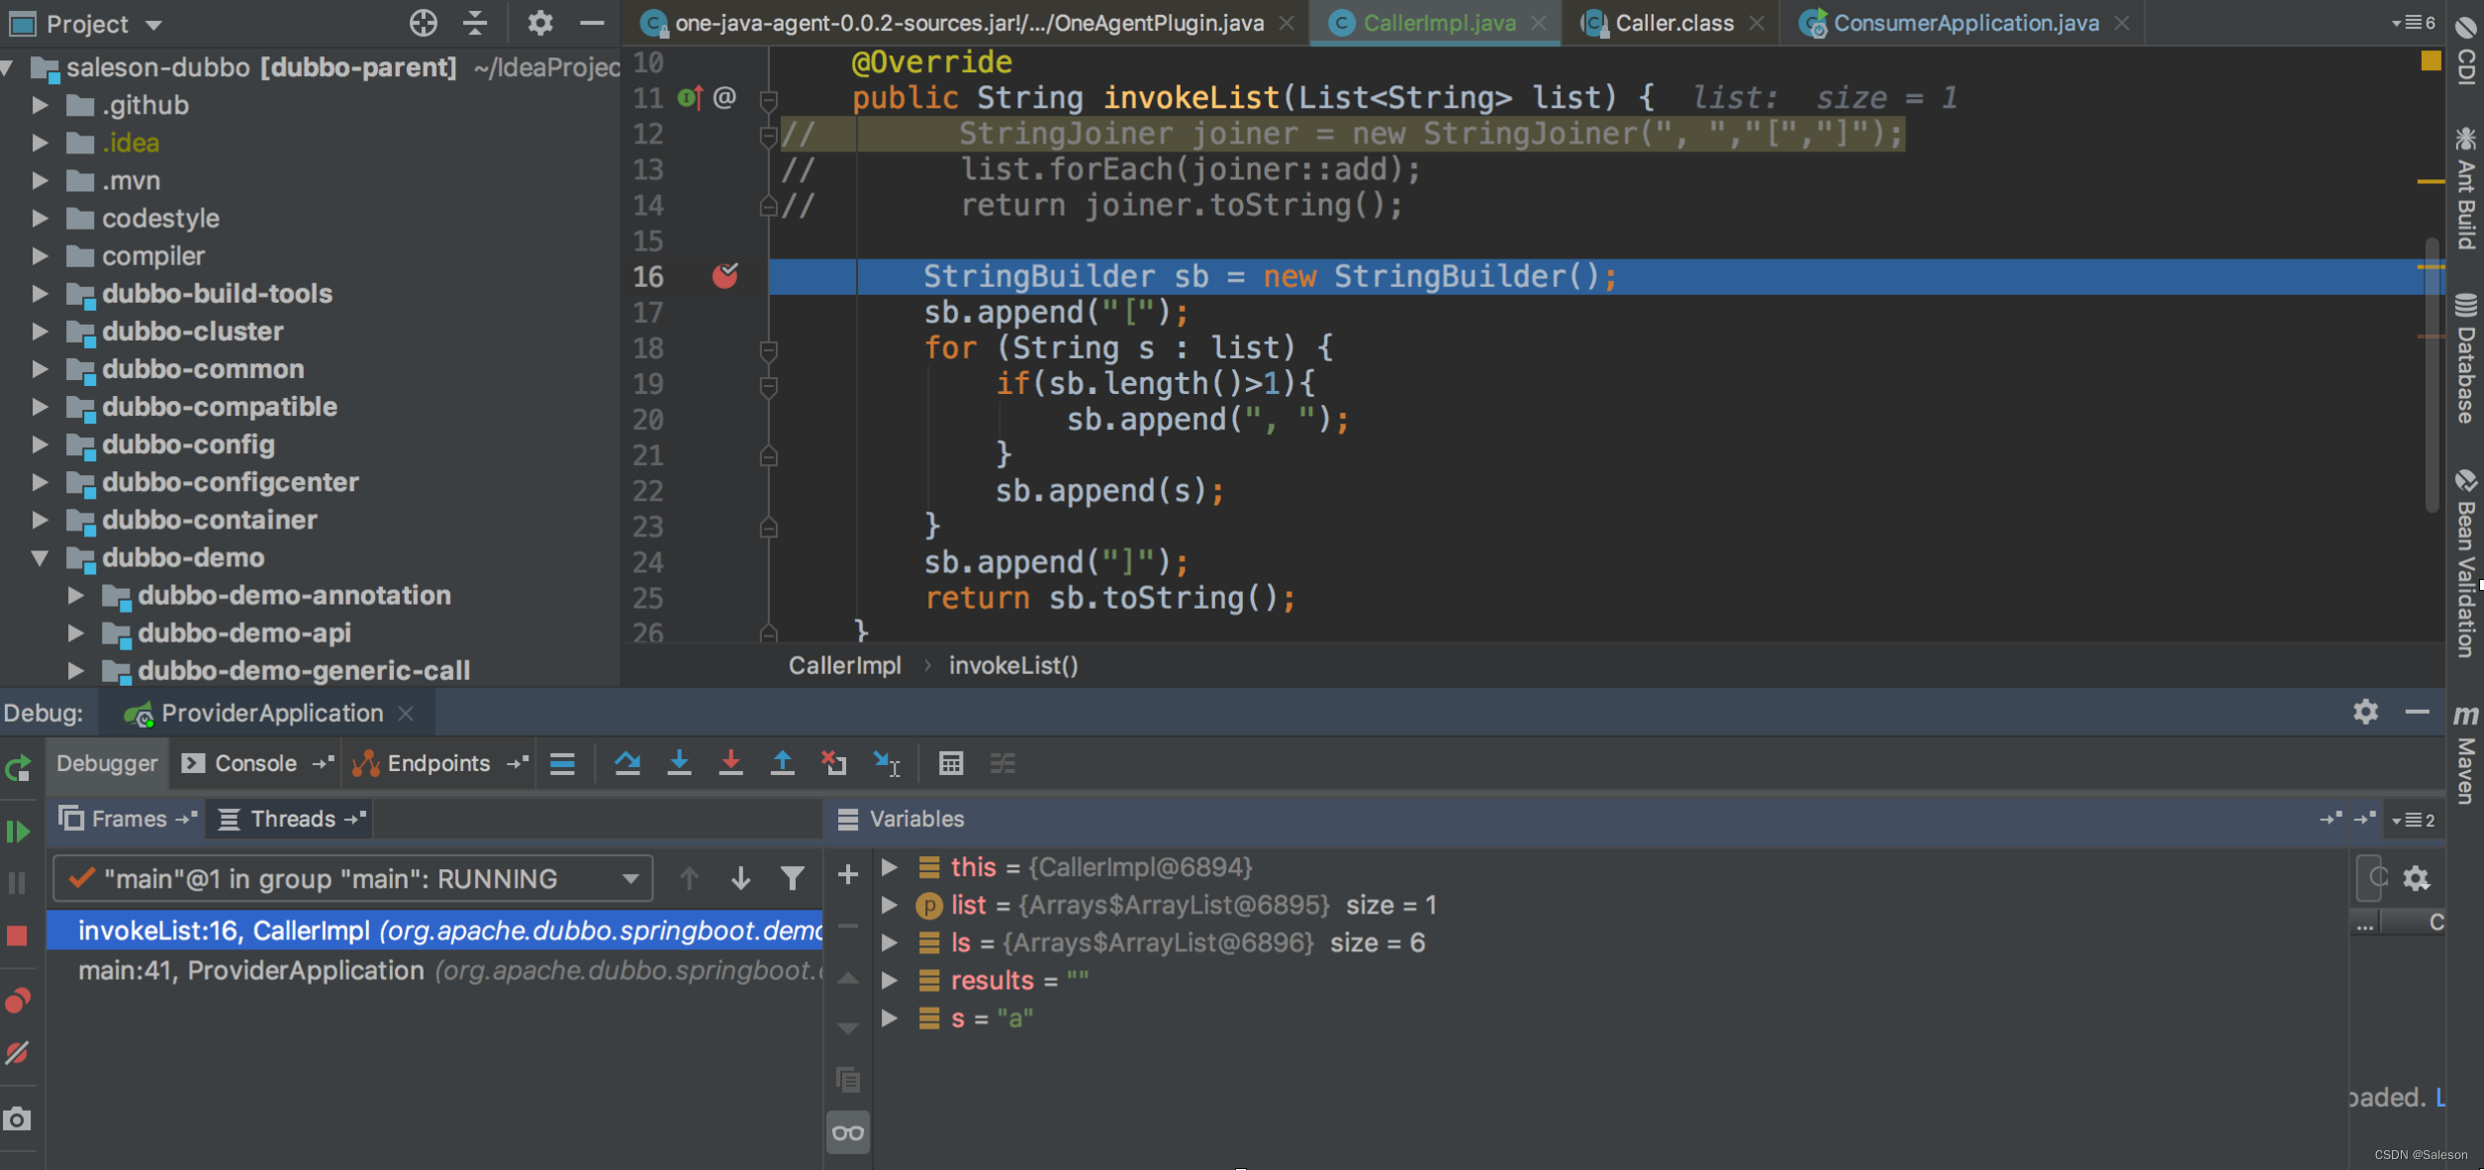
Task: Click the Drop Frame icon
Action: click(833, 763)
